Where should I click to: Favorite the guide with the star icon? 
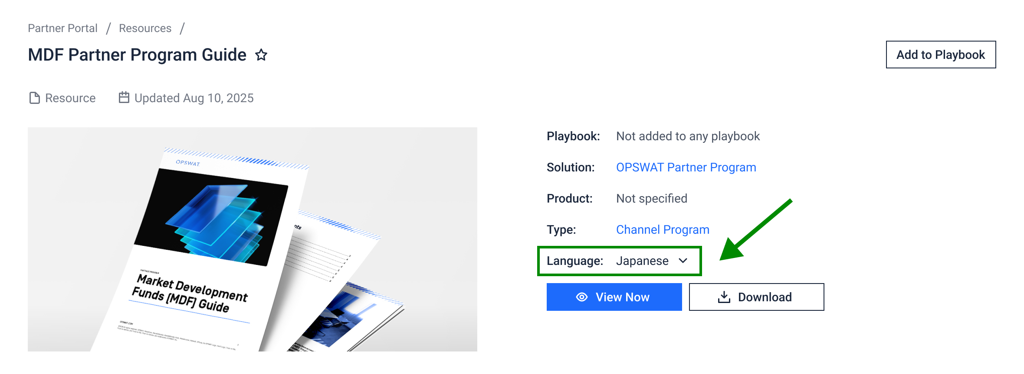tap(261, 55)
